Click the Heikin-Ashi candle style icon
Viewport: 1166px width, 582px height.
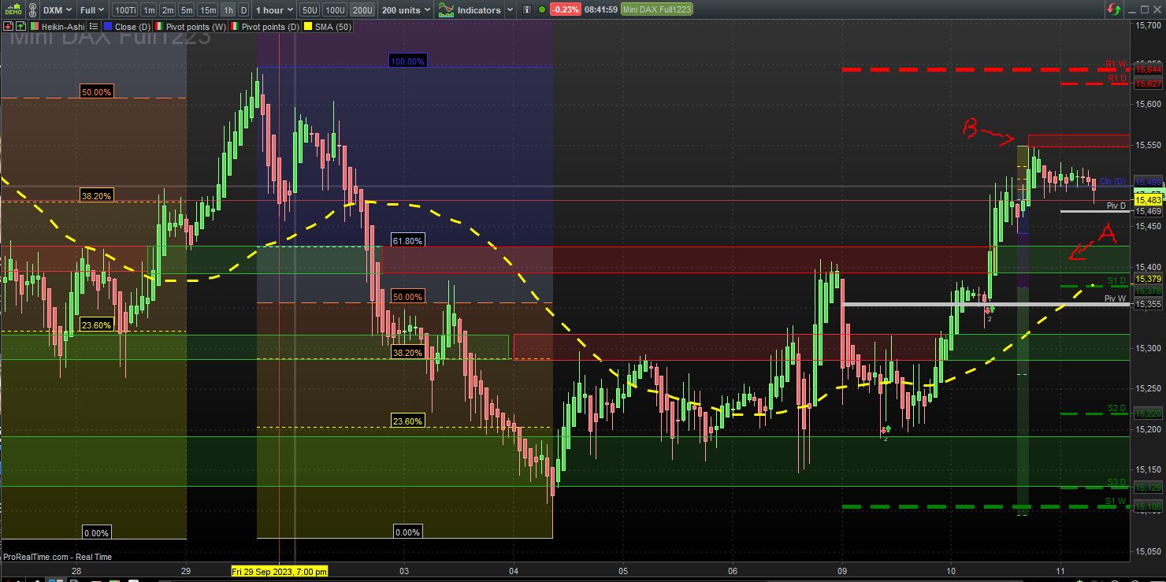[x=35, y=27]
